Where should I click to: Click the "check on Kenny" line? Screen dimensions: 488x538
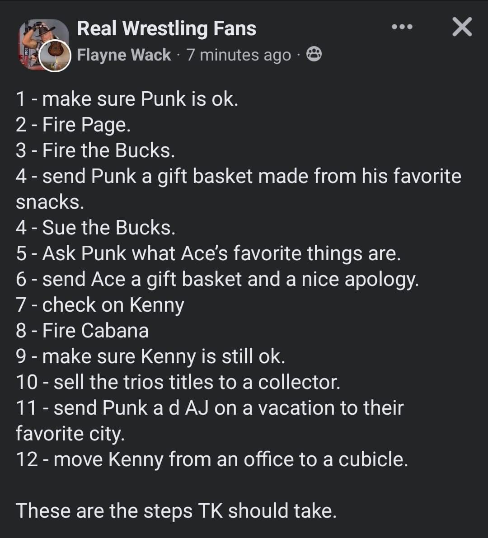coord(100,305)
